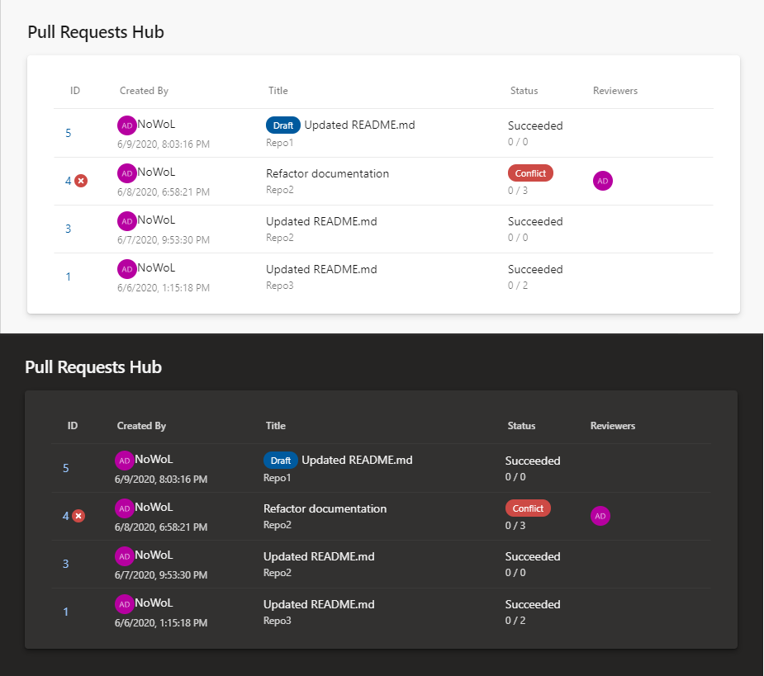Click the reviewer AD avatar on the Conflict row
This screenshot has height=676, width=764.
[x=603, y=180]
